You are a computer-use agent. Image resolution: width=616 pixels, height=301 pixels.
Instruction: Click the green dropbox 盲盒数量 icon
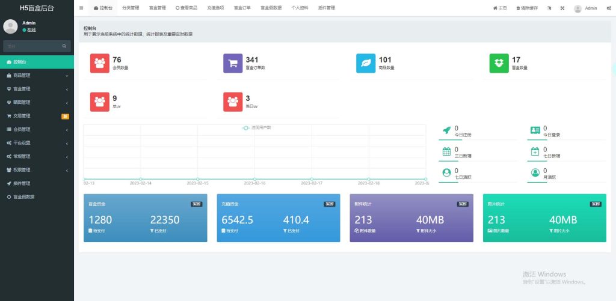click(x=499, y=63)
